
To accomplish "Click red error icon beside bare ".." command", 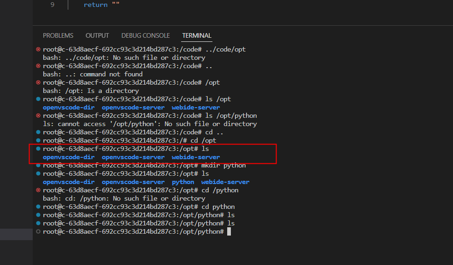I will (38, 66).
